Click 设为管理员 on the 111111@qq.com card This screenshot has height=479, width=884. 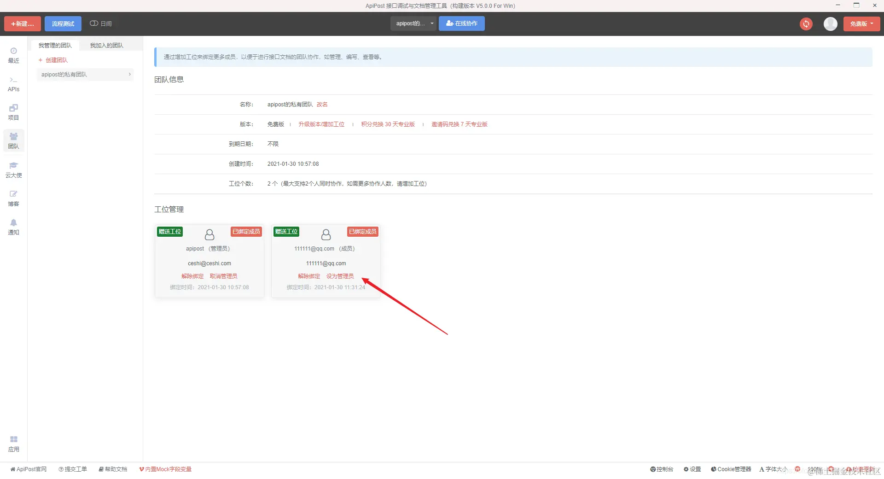point(340,276)
